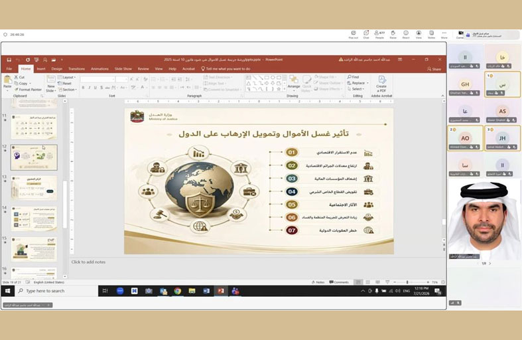
Task: Open the Teams People list
Action: [x=379, y=35]
